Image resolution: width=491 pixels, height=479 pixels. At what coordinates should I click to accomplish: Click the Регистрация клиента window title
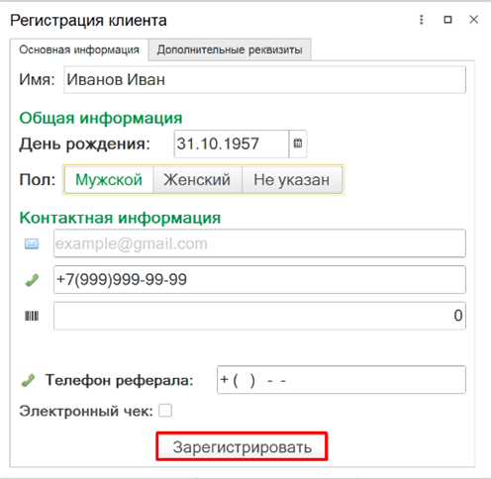(x=88, y=21)
